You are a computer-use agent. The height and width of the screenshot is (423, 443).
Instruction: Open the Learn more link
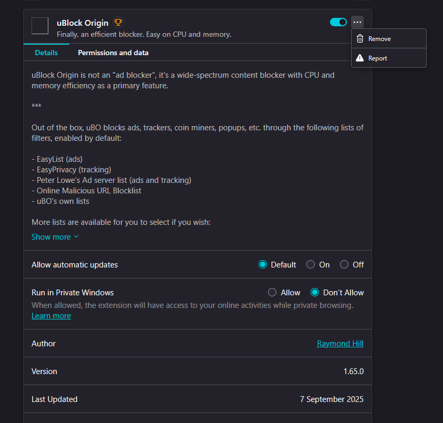pos(51,316)
